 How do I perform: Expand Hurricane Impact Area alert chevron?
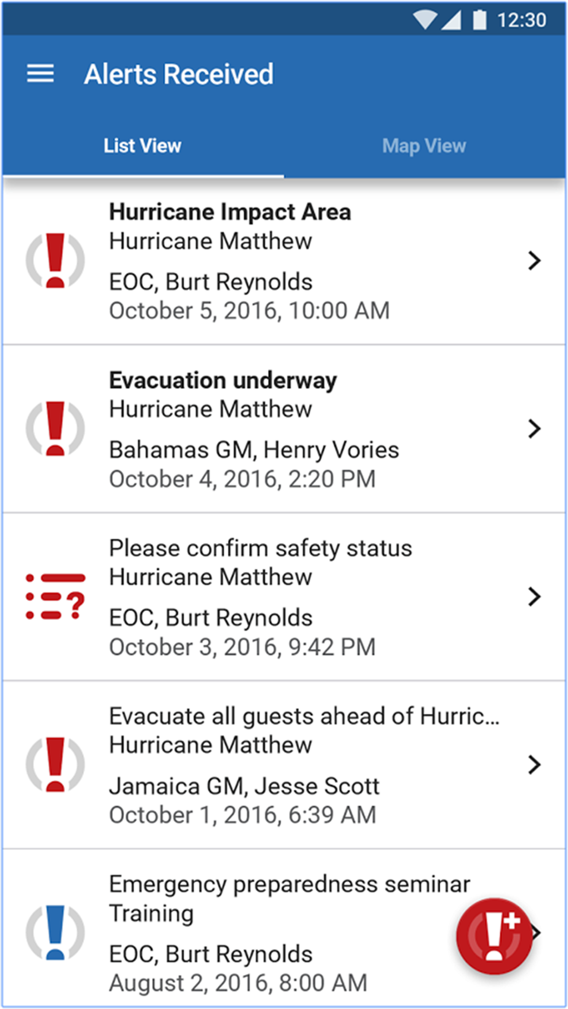click(x=534, y=261)
